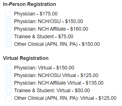Tick Physician: NCH/OSU Virtual $125.00
The height and width of the screenshot is (106, 122).
8,75
